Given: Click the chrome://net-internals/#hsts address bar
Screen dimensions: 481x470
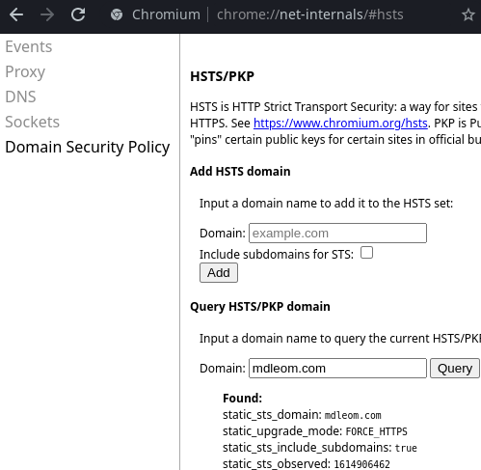Looking at the screenshot, I should point(310,14).
